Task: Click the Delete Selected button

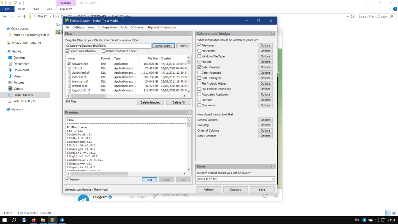Action: click(150, 102)
